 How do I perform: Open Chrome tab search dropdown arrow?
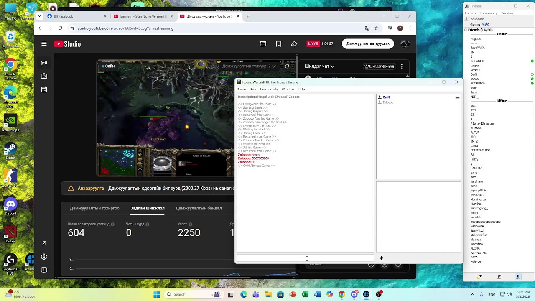[40, 16]
